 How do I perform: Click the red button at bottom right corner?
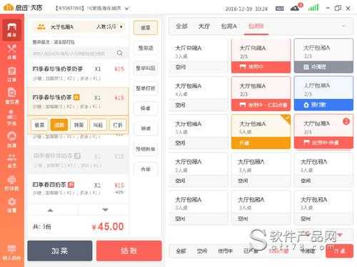coord(339,251)
